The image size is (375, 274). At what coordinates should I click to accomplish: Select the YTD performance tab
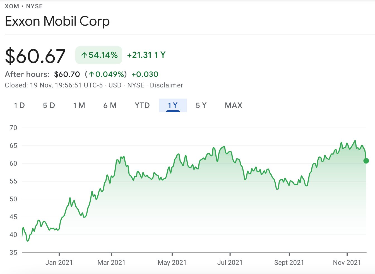(x=142, y=105)
